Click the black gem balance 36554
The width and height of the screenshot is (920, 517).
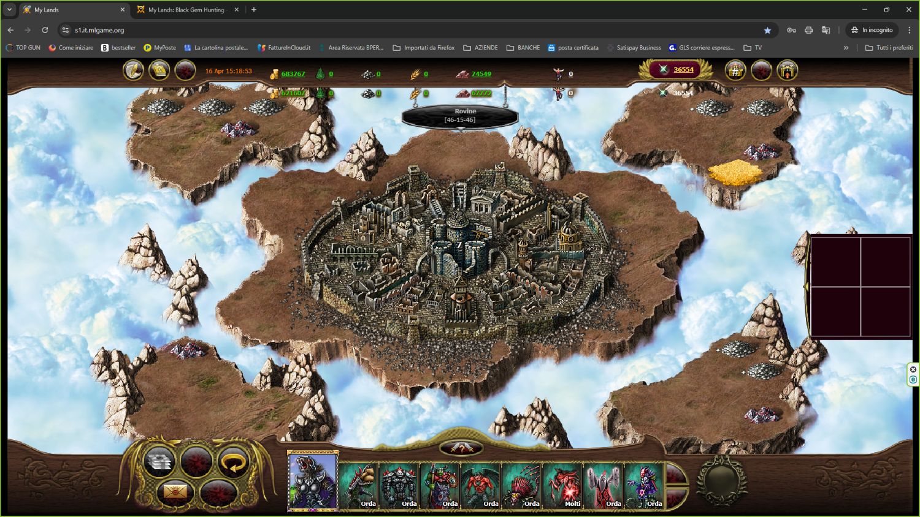(x=683, y=70)
